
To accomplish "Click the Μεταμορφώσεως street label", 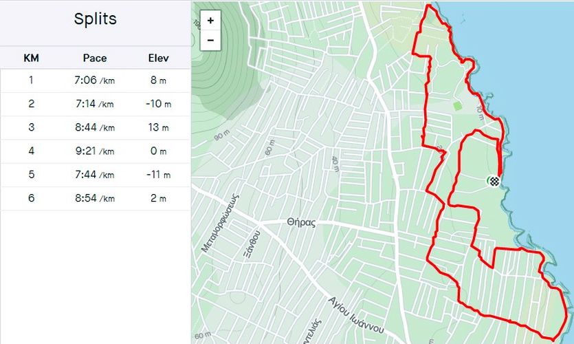I will coord(220,224).
